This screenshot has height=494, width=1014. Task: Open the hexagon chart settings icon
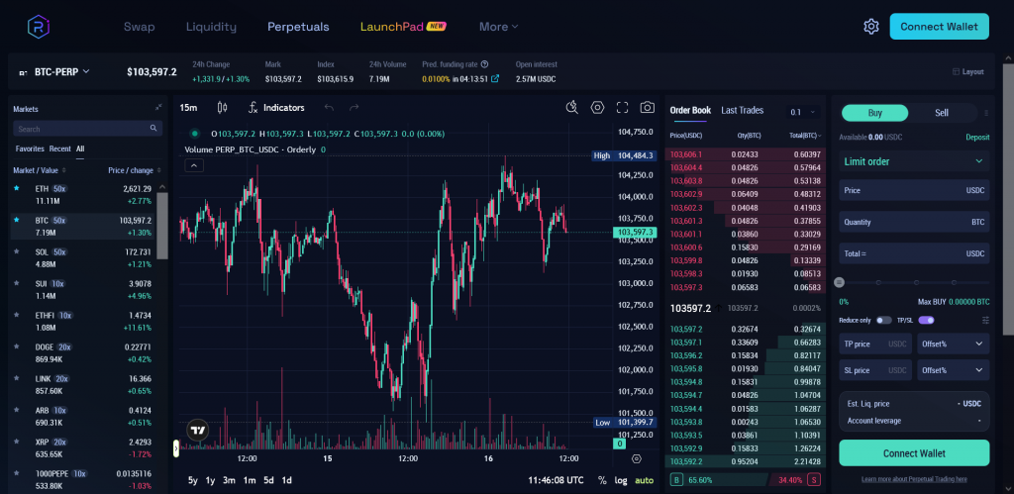597,107
